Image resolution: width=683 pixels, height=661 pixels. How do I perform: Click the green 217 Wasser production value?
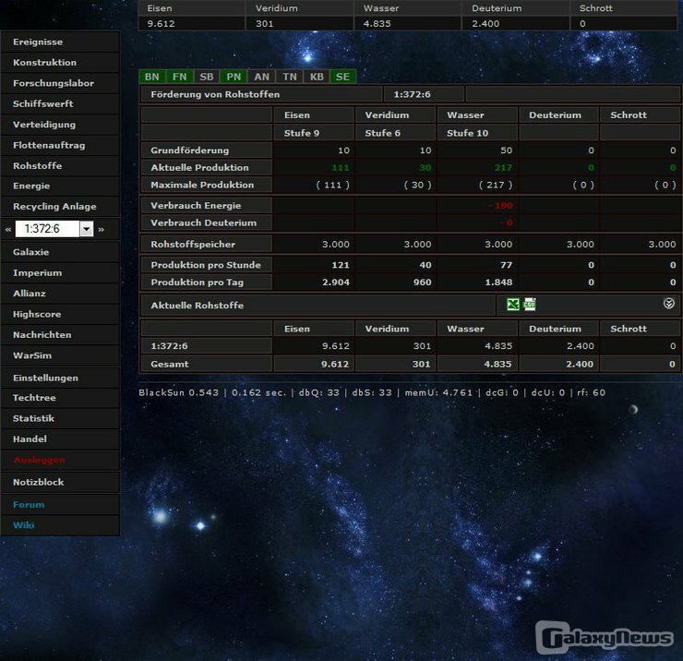pos(503,168)
